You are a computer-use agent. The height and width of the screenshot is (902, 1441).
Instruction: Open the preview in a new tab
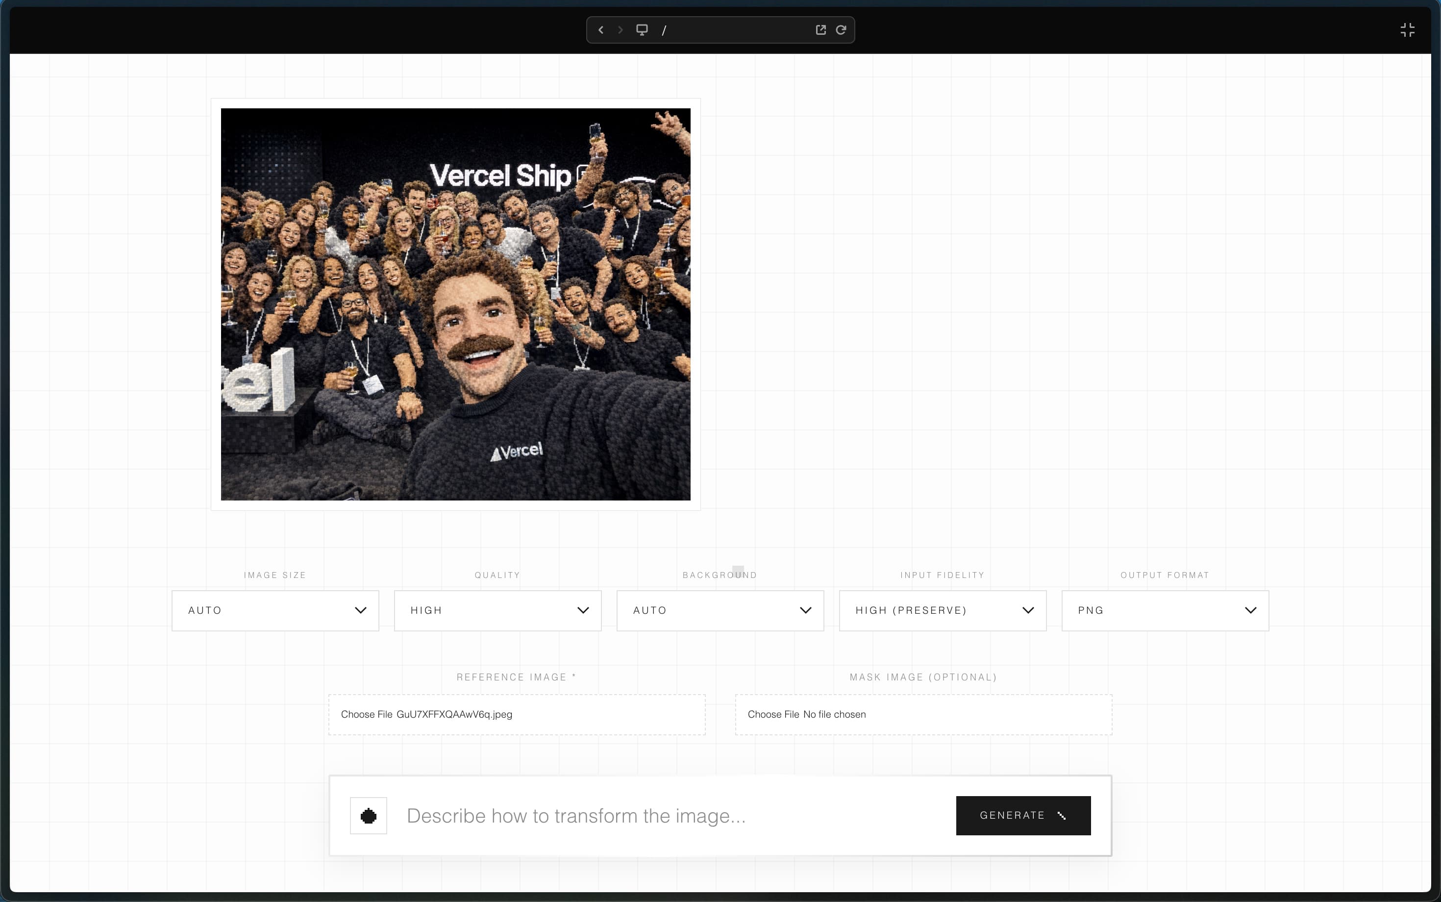coord(821,29)
